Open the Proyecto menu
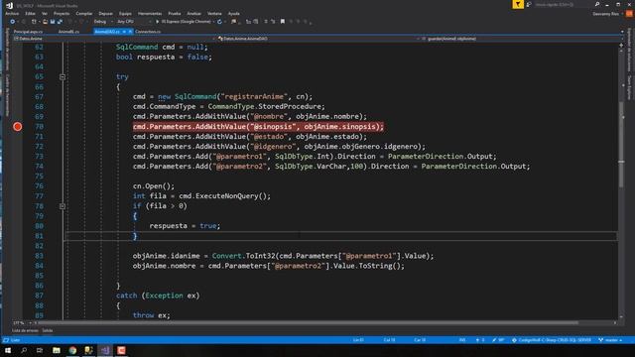 coord(62,13)
